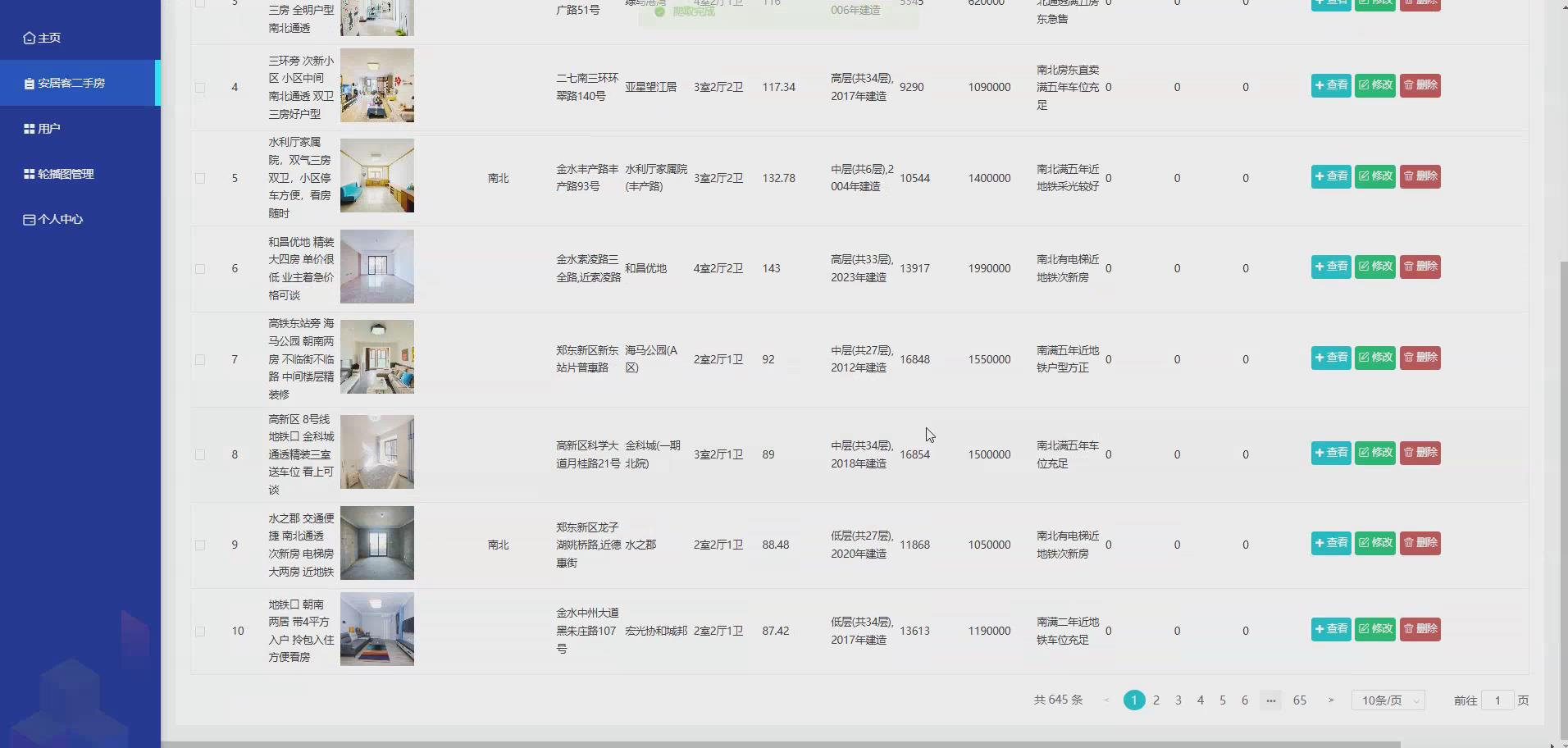View details of row 4 亚星望江居

tap(1331, 85)
